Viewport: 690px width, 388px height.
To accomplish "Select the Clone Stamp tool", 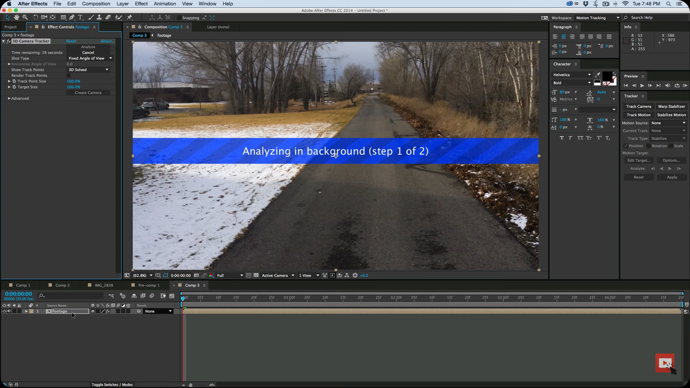I will point(98,17).
